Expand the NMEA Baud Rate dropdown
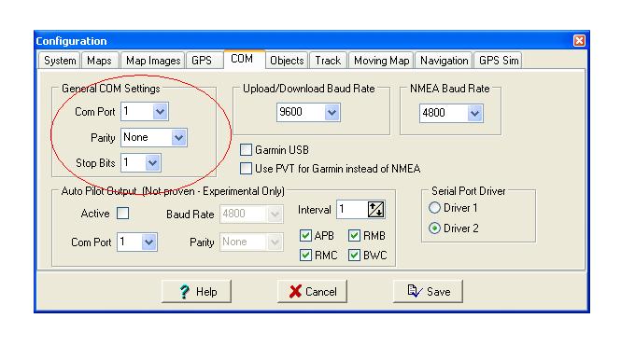The width and height of the screenshot is (635, 346). pyautogui.click(x=474, y=113)
